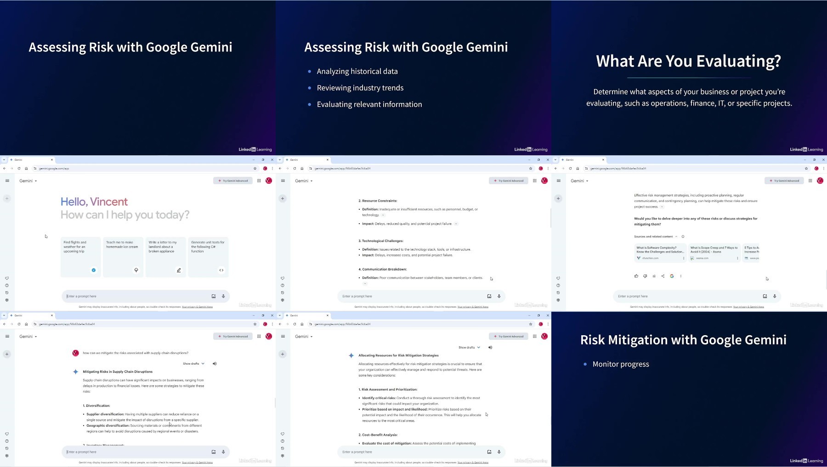This screenshot has height=467, width=827.
Task: Expand the source chevron after 'project success.'
Action: click(662, 207)
